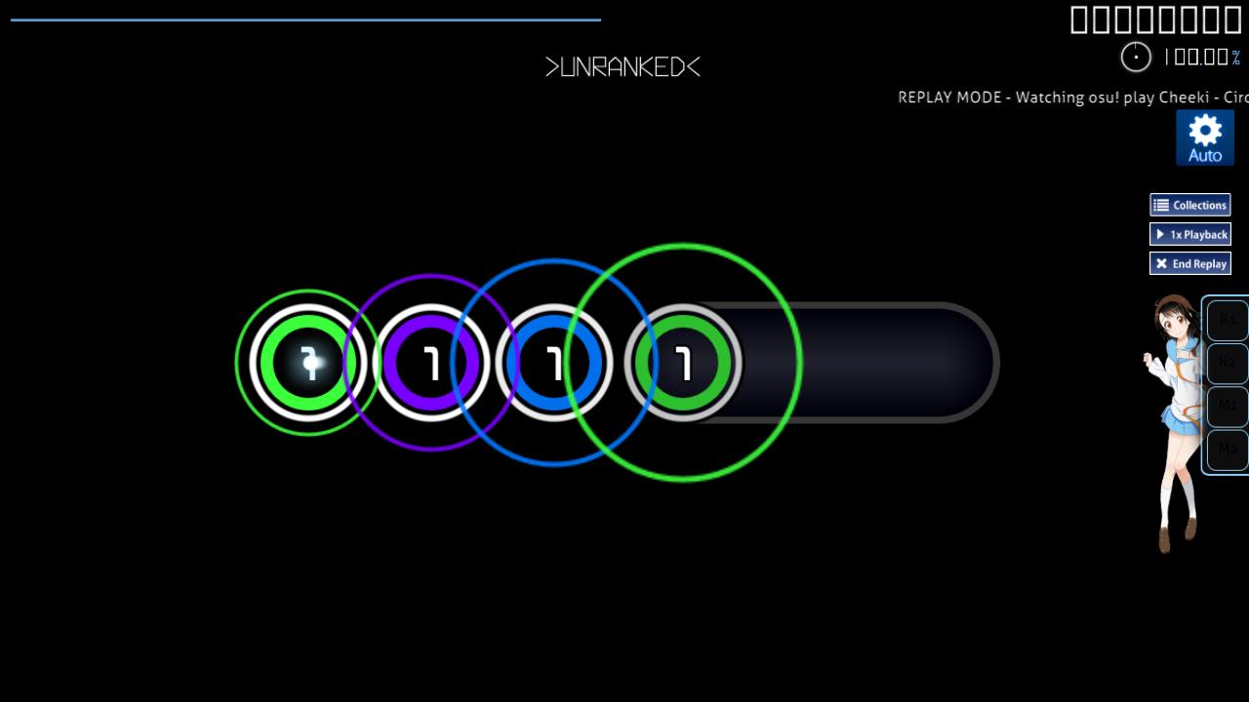Click the M2 key overlay indicator
The height and width of the screenshot is (702, 1249).
[x=1228, y=449]
